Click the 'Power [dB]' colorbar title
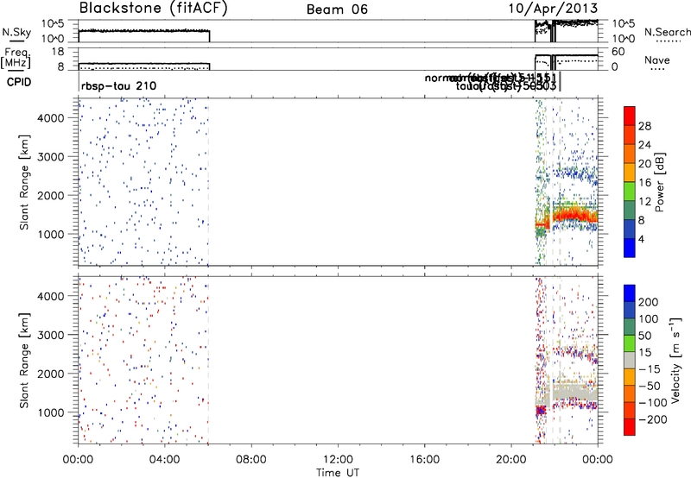This screenshot has height=478, width=691. 659,182
